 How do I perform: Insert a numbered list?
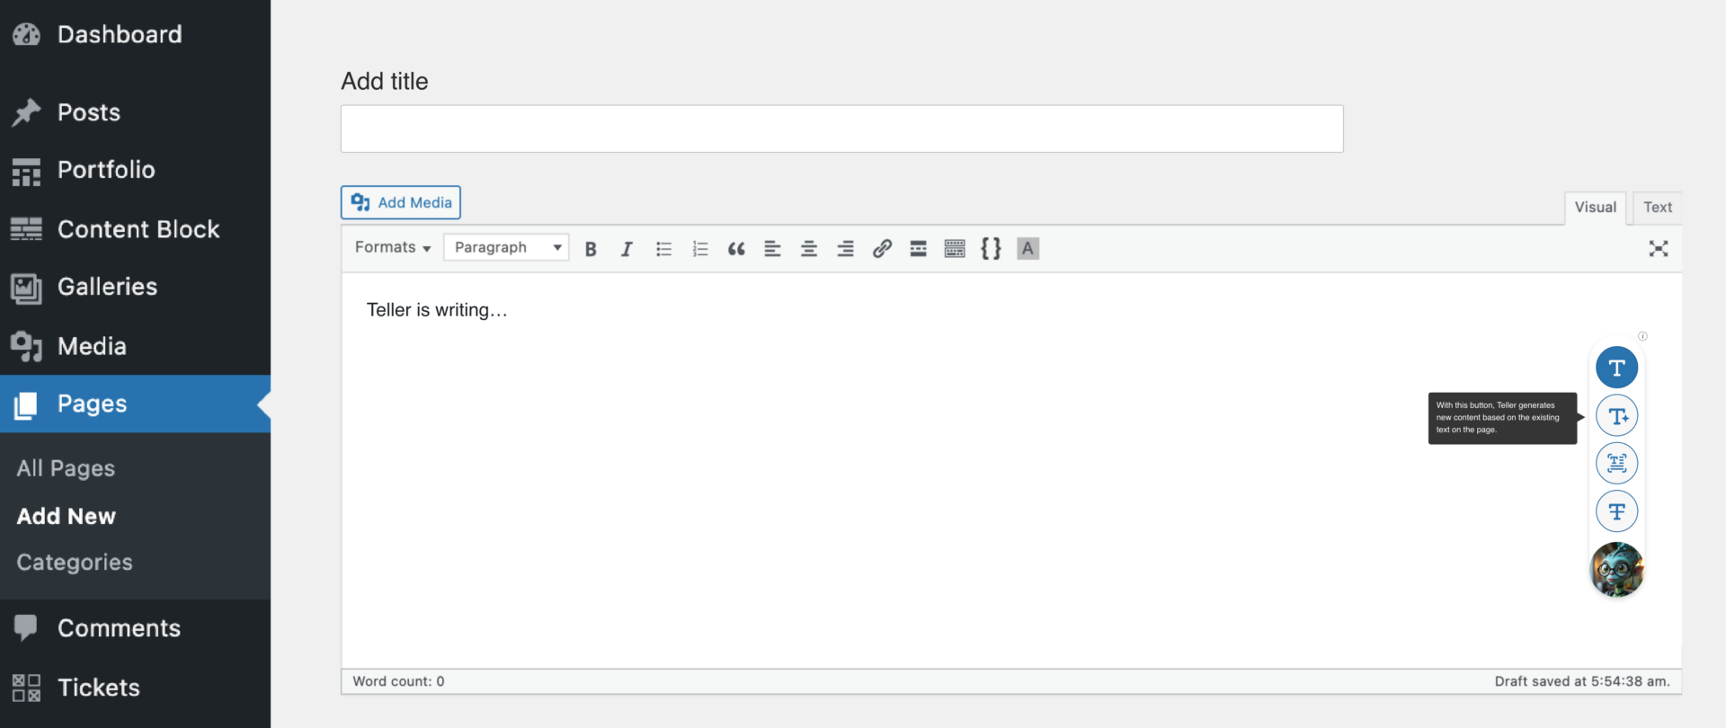click(700, 249)
